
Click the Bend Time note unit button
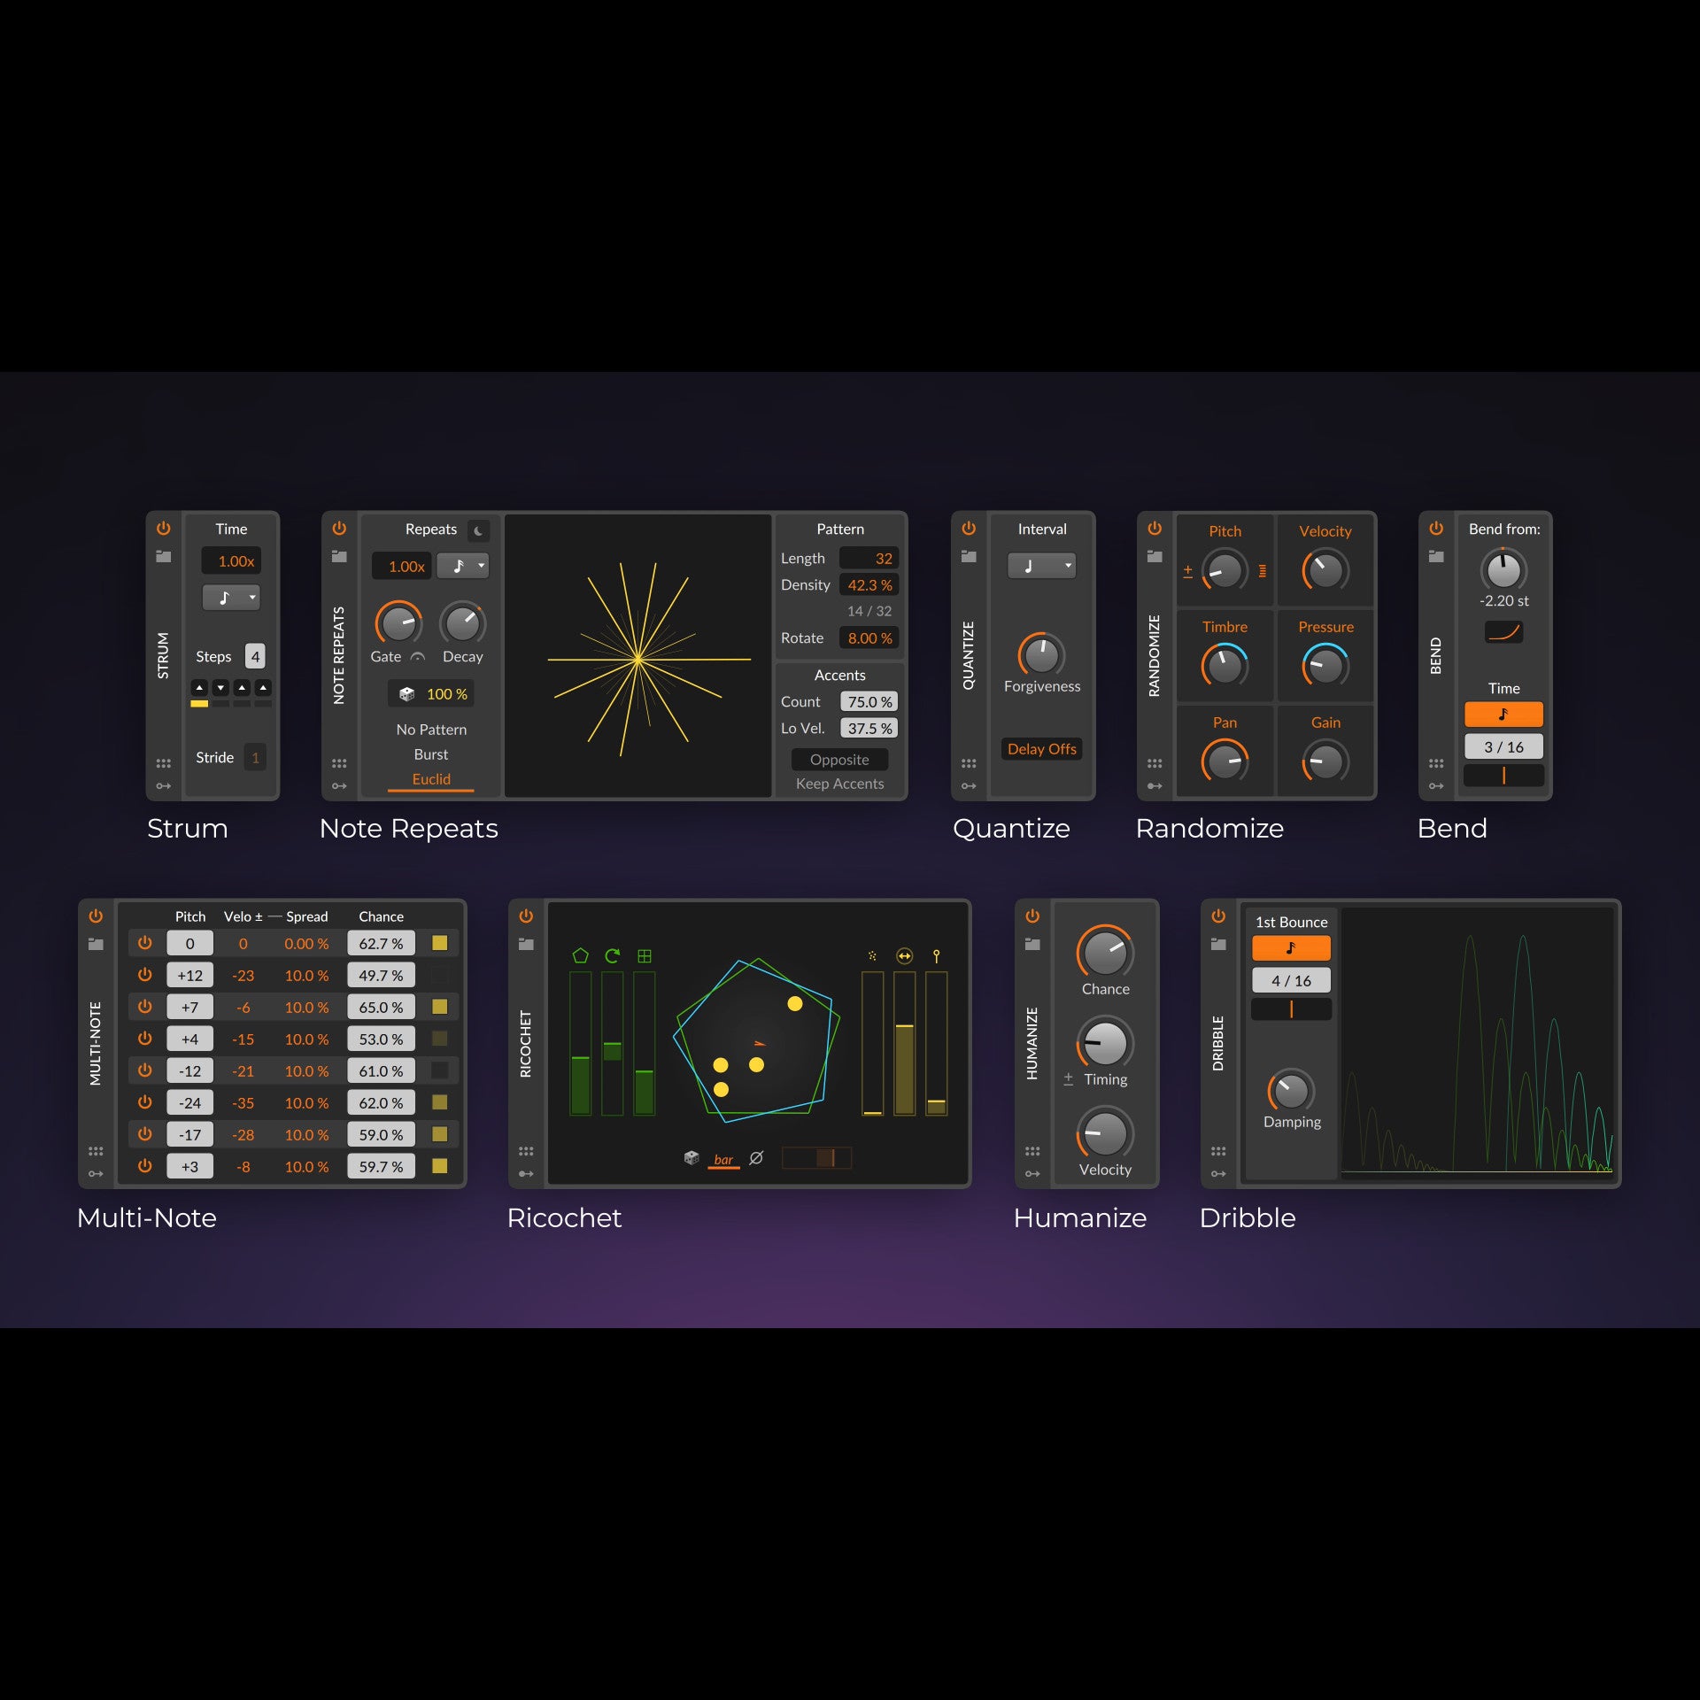(1503, 715)
